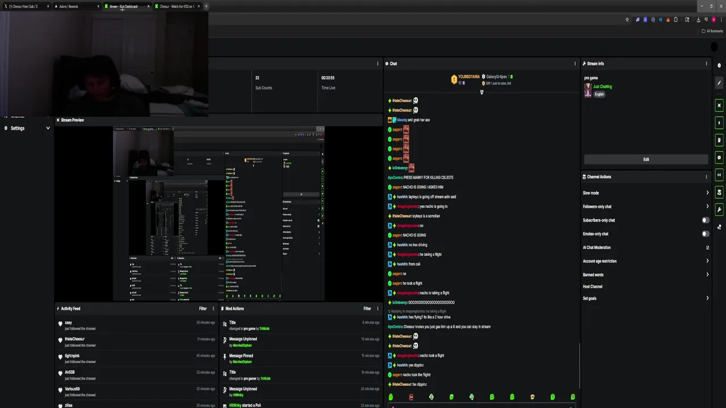Image resolution: width=726 pixels, height=408 pixels.
Task: Open the Mod Actions Filter dropdown
Action: (368, 309)
